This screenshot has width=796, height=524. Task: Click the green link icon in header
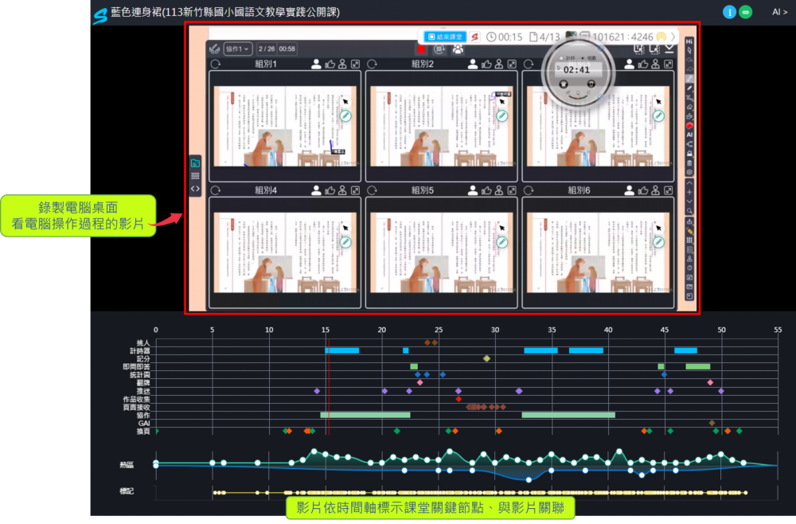[x=745, y=12]
